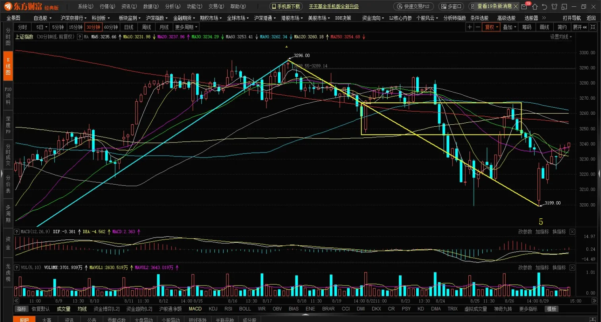Open 数据(D) menu
The width and height of the screenshot is (601, 322).
tap(151, 6)
